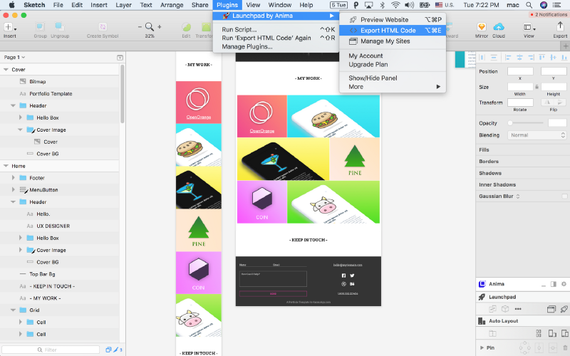
Task: Toggle the layer list filter icon
Action: point(120,58)
